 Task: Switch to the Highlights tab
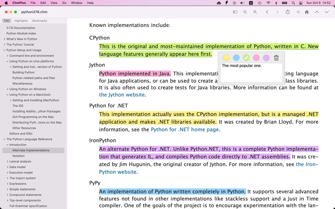pyautogui.click(x=21, y=20)
